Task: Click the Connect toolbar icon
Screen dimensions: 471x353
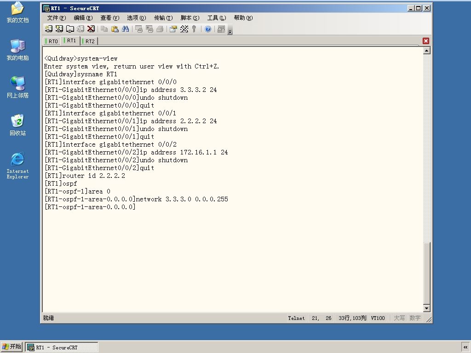Action: (x=49, y=29)
